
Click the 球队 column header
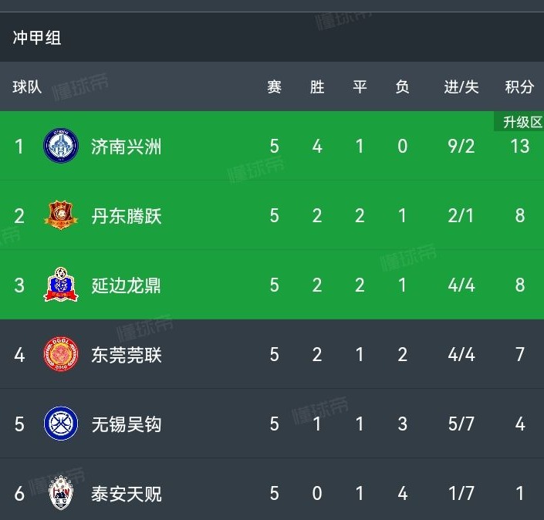[27, 86]
